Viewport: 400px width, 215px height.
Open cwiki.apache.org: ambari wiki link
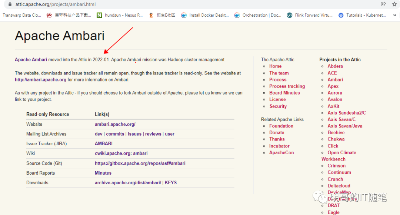click(x=121, y=153)
